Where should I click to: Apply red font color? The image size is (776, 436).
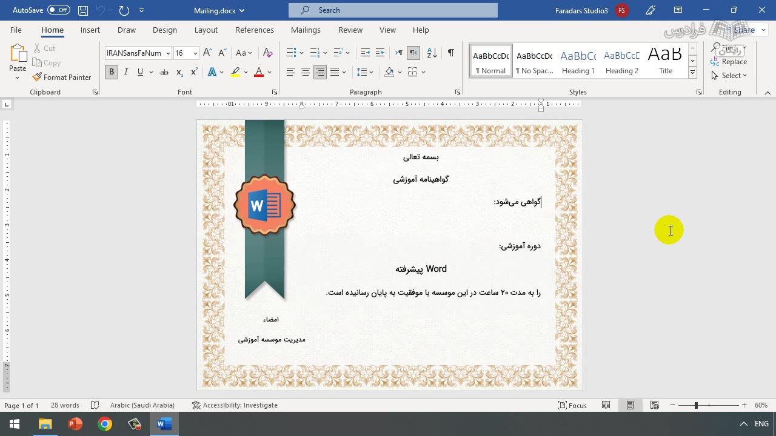tap(259, 72)
